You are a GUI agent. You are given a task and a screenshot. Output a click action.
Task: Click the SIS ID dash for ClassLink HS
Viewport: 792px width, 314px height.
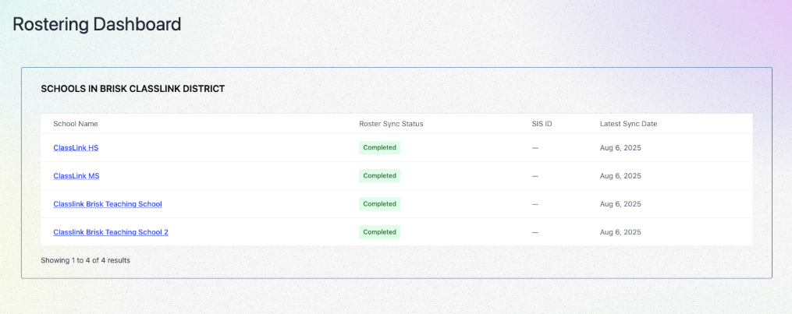click(x=535, y=147)
